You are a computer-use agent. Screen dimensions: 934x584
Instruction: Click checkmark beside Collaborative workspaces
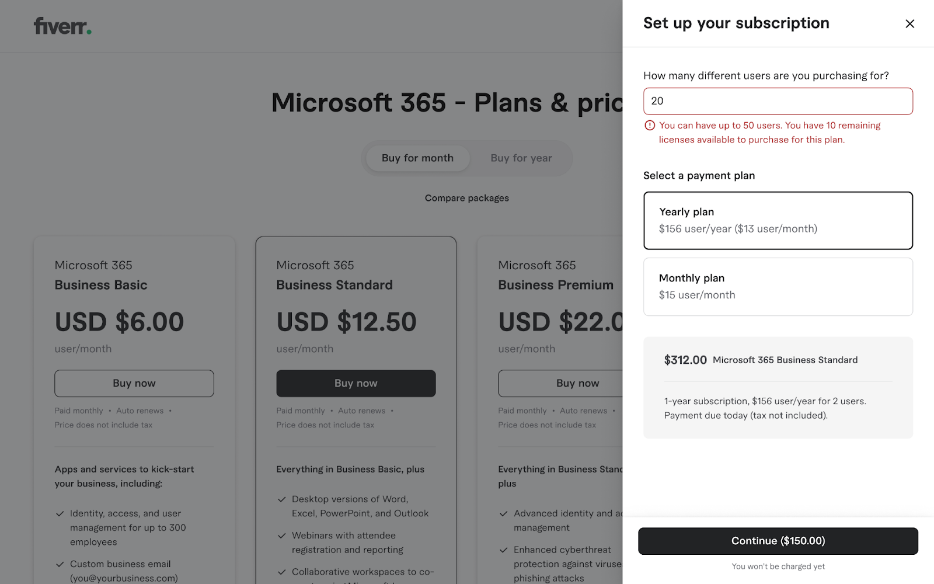pos(281,572)
